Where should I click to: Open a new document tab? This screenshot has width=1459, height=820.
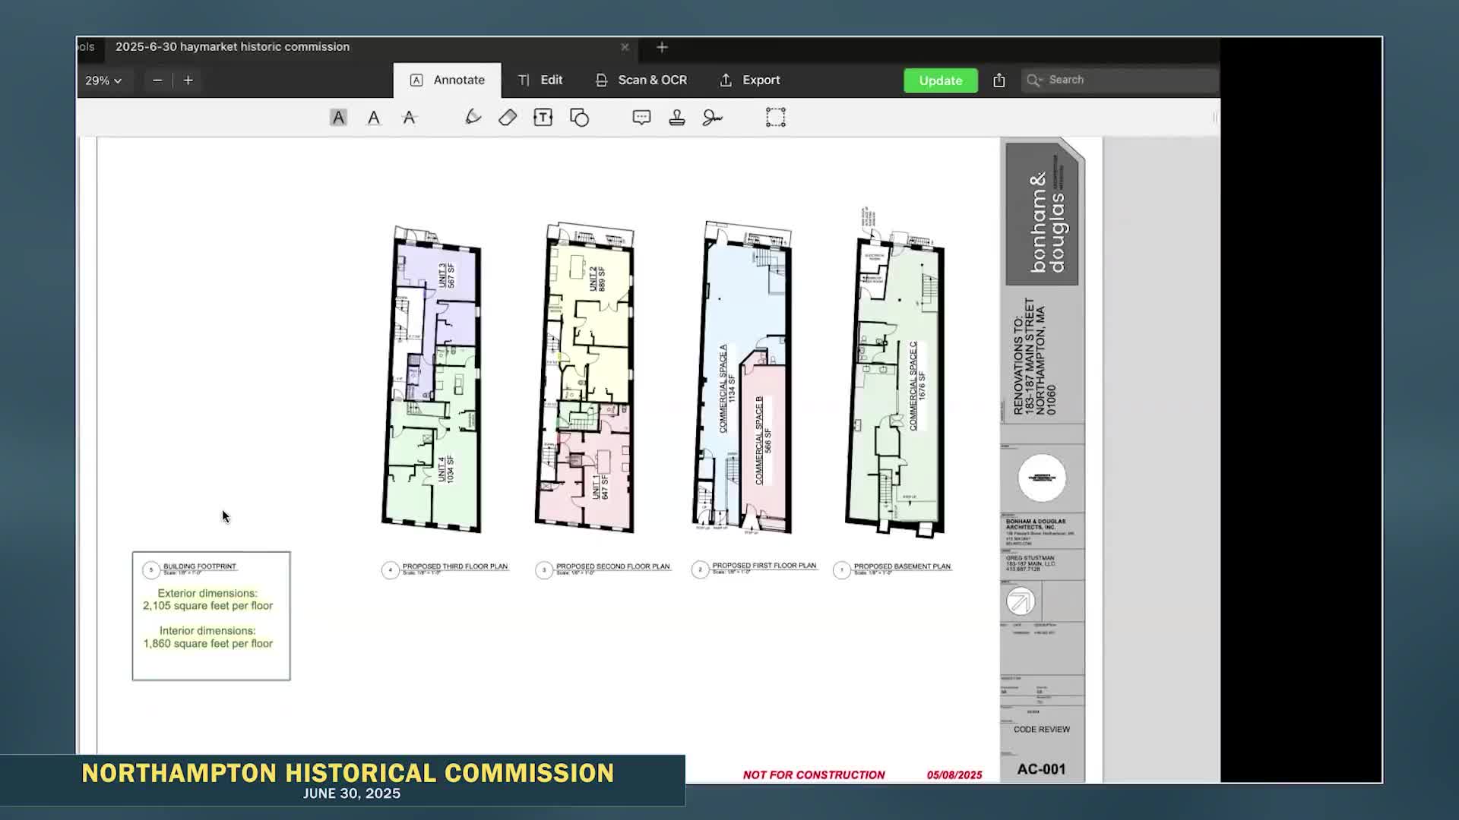661,47
